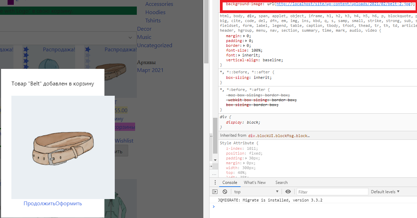Open the 'top' JavaScript context dropdown
The height and width of the screenshot is (218, 417).
256,192
